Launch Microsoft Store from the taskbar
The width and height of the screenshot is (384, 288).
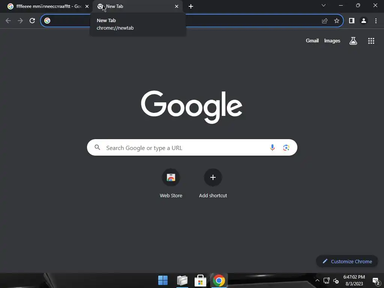pos(200,280)
